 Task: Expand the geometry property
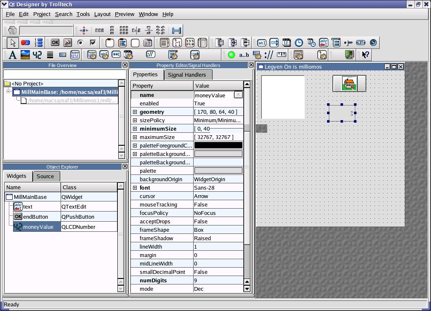[x=135, y=112]
